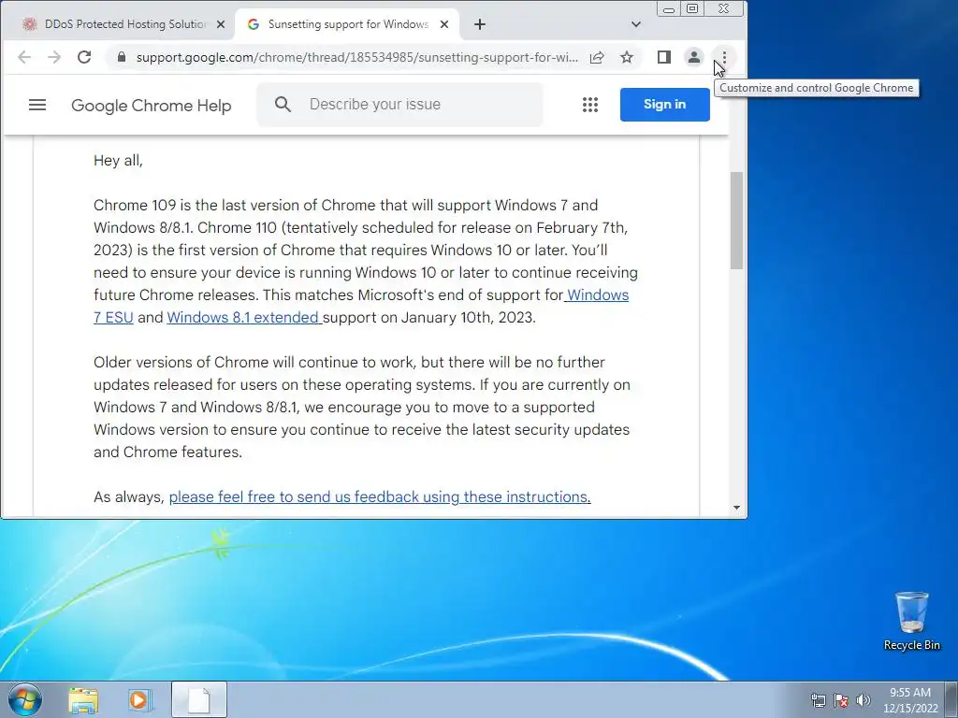Open Windows Explorer from the taskbar

pyautogui.click(x=83, y=700)
